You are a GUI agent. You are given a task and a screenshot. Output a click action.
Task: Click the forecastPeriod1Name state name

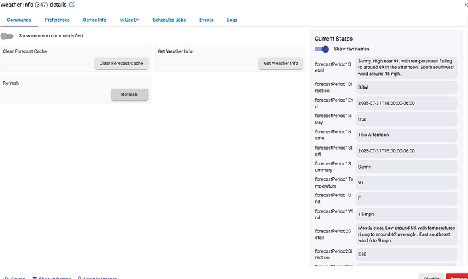pyautogui.click(x=334, y=135)
